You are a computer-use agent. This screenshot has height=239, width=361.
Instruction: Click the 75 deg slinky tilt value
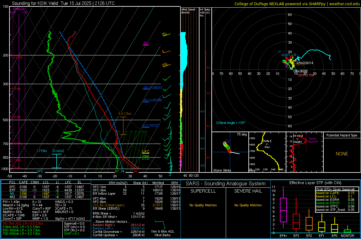click(x=242, y=134)
